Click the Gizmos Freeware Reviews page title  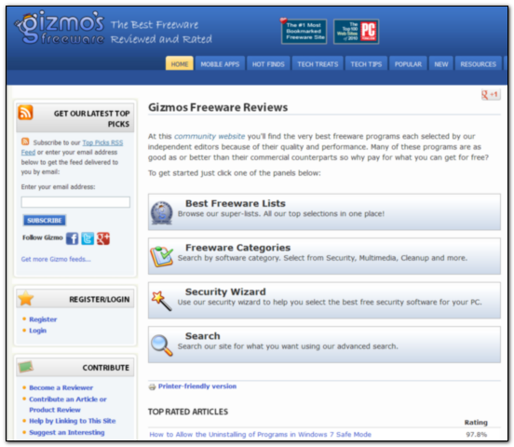pyautogui.click(x=218, y=107)
